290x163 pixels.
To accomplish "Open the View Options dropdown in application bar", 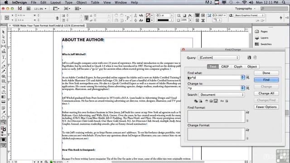I will point(56,9).
